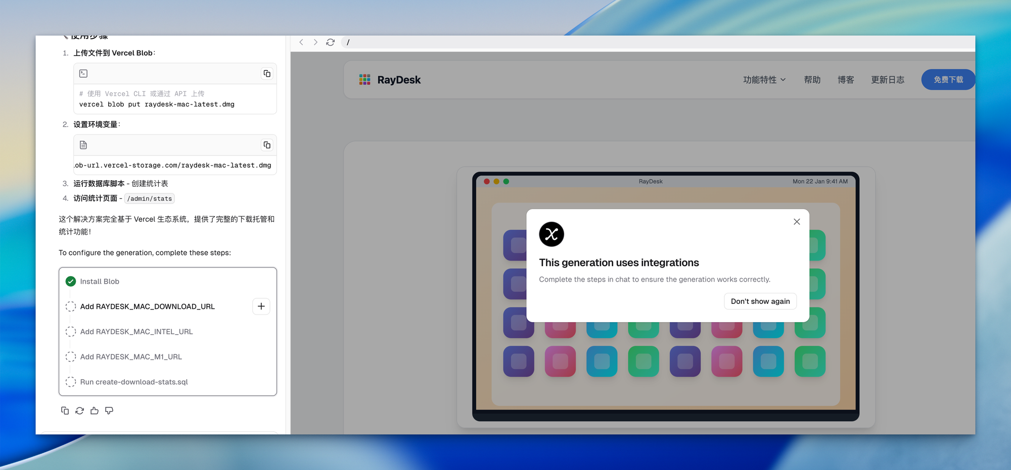Screen dimensions: 1011x470
Task: Give the response a thumbs up
Action: (x=95, y=411)
